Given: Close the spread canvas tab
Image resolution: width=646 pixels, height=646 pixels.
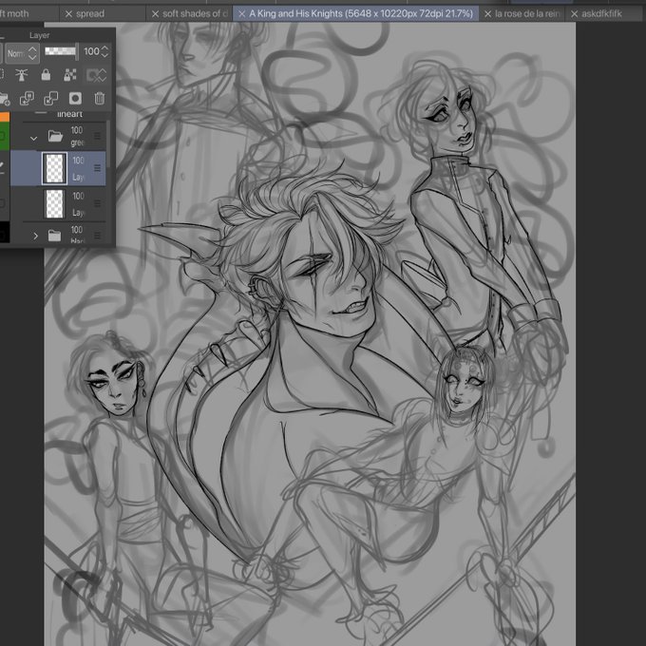Looking at the screenshot, I should pyautogui.click(x=68, y=14).
